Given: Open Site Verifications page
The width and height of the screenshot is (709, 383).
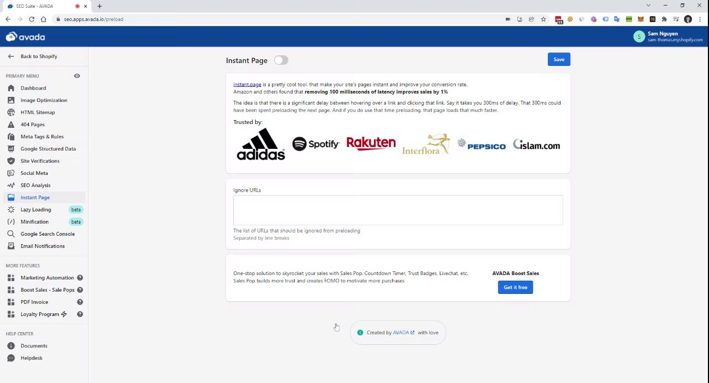Looking at the screenshot, I should [x=40, y=161].
